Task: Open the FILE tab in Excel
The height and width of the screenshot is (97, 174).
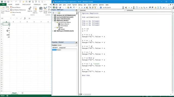Action: click(3, 5)
